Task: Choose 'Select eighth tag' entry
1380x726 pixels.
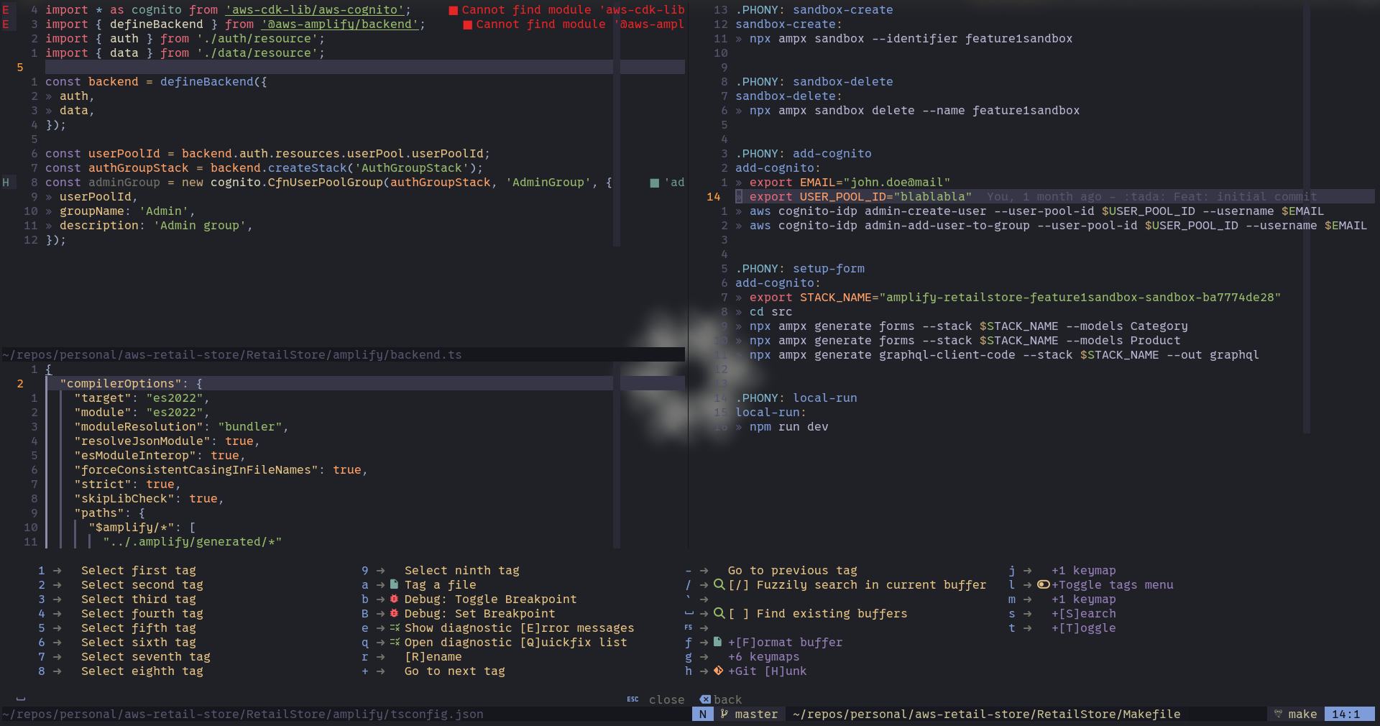Action: [x=142, y=671]
